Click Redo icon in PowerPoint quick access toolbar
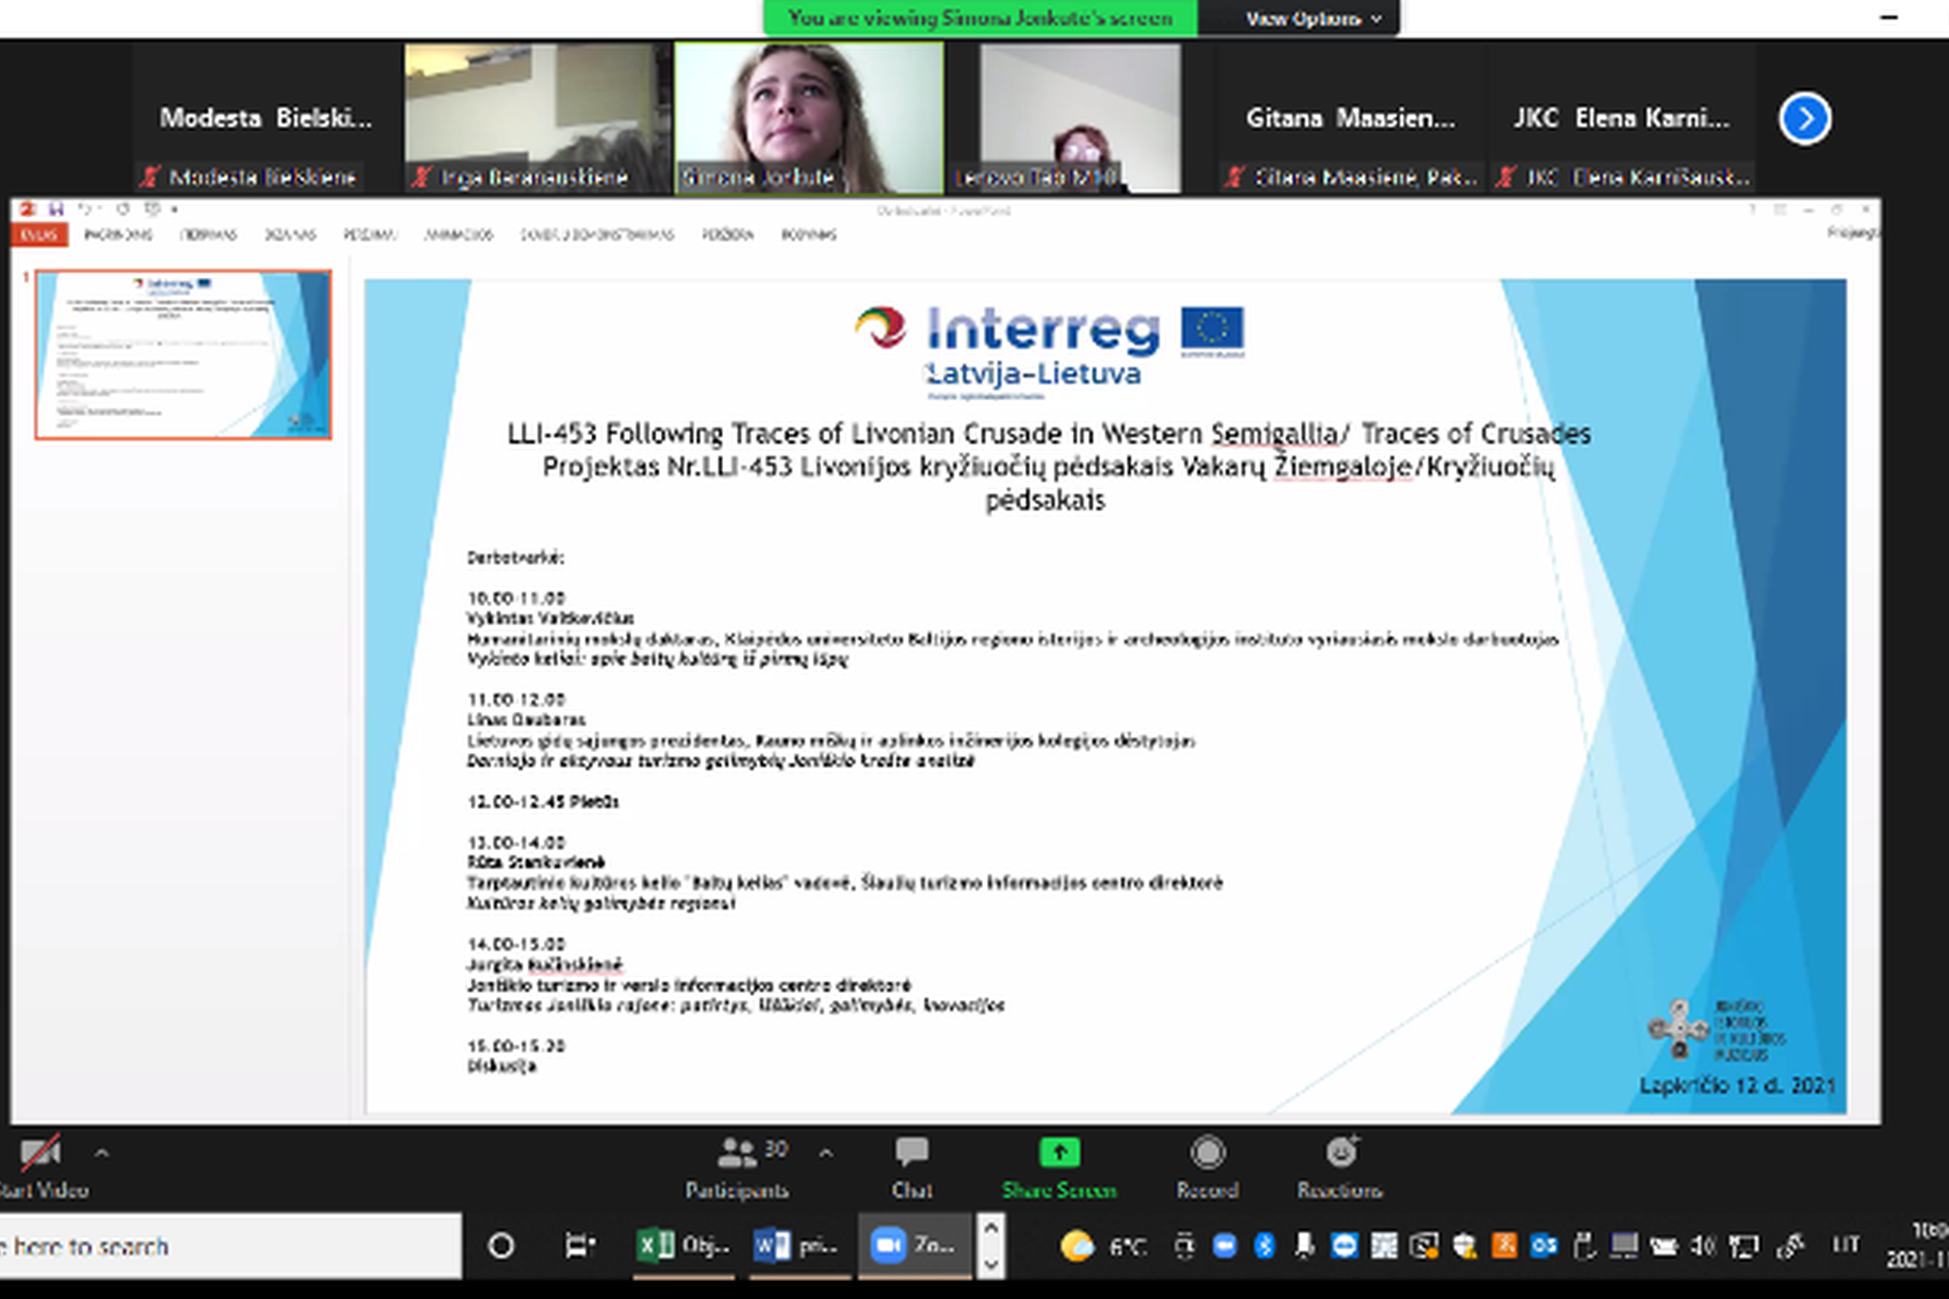The height and width of the screenshot is (1299, 1949). (x=123, y=209)
